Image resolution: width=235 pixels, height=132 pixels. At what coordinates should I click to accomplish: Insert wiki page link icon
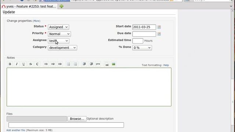[107, 64]
